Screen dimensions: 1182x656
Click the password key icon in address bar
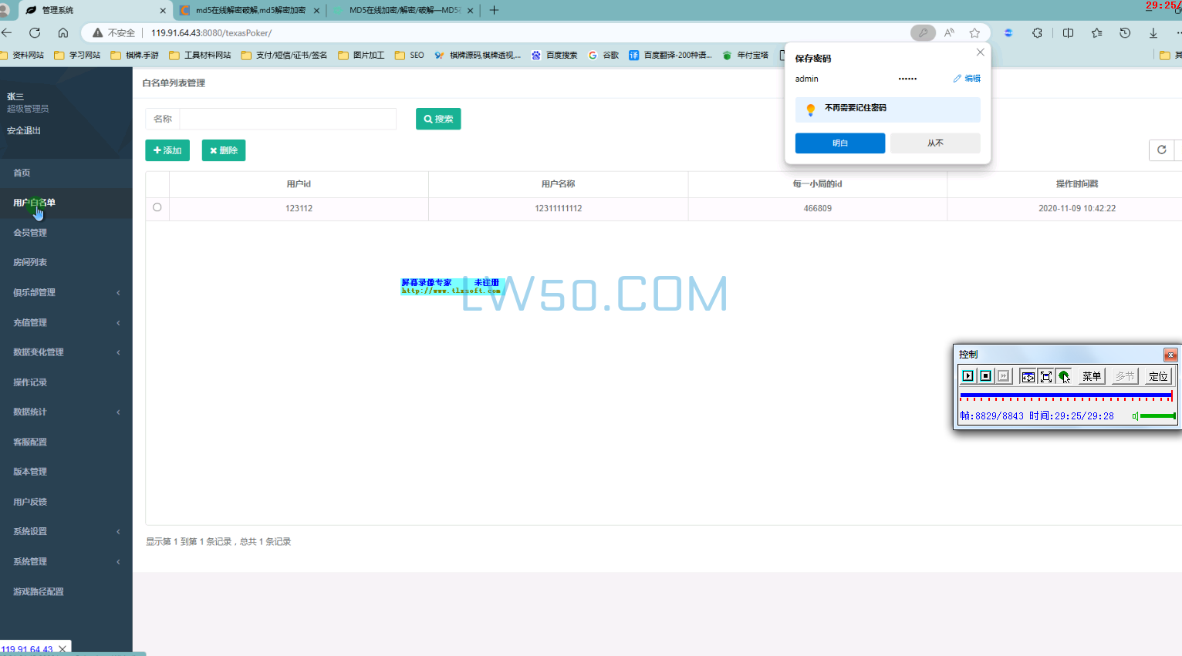pyautogui.click(x=923, y=32)
